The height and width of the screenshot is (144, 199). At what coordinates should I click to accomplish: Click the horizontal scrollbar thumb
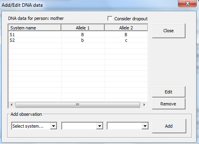coord(78,105)
